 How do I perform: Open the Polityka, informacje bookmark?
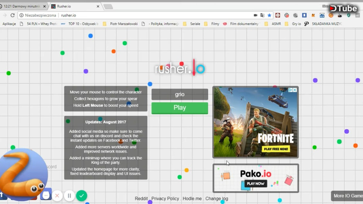pyautogui.click(x=161, y=24)
